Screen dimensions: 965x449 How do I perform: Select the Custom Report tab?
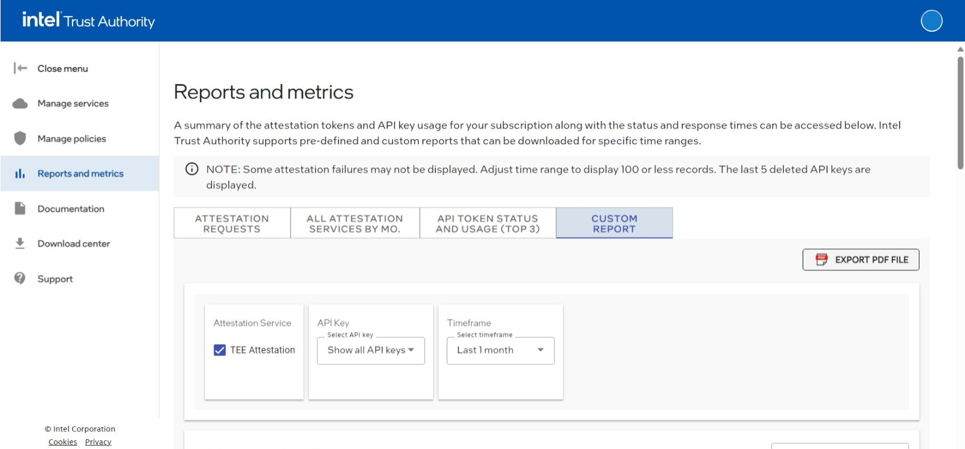[614, 223]
